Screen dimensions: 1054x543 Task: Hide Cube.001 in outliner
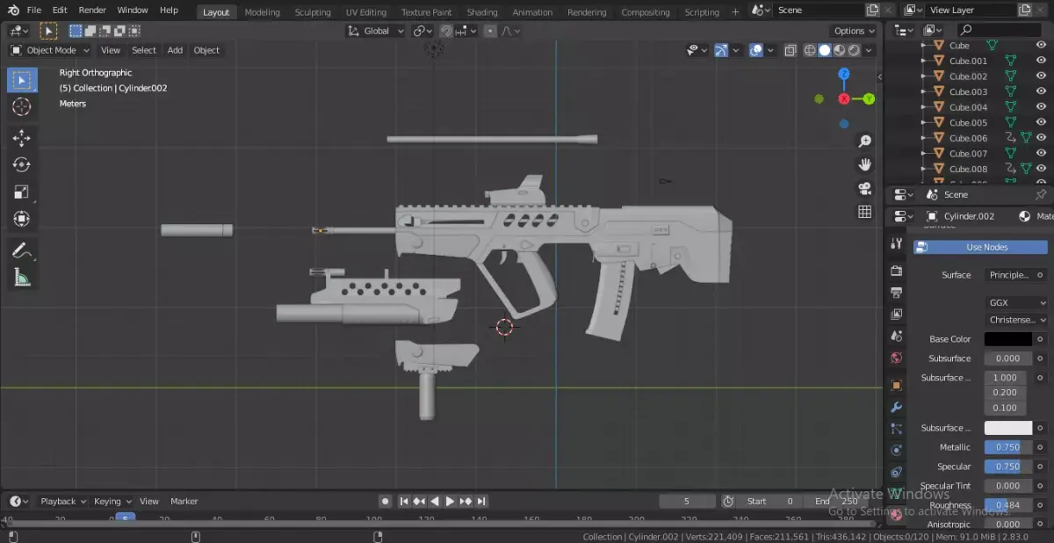[1041, 61]
